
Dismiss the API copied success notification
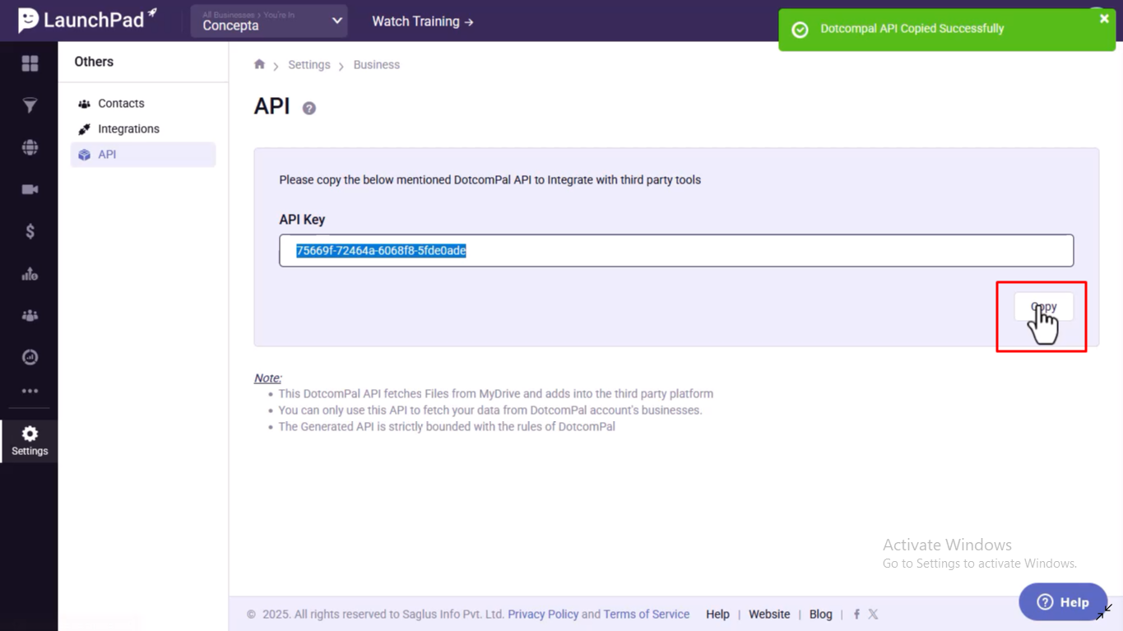[x=1104, y=19]
